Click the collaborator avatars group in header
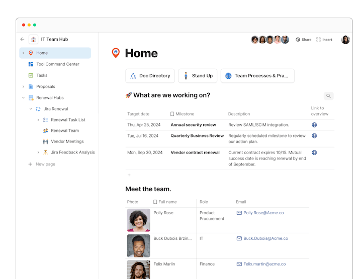This screenshot has height=279, width=362. 270,40
